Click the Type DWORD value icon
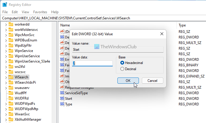Viewport: 206px width, 123px height. [62, 104]
